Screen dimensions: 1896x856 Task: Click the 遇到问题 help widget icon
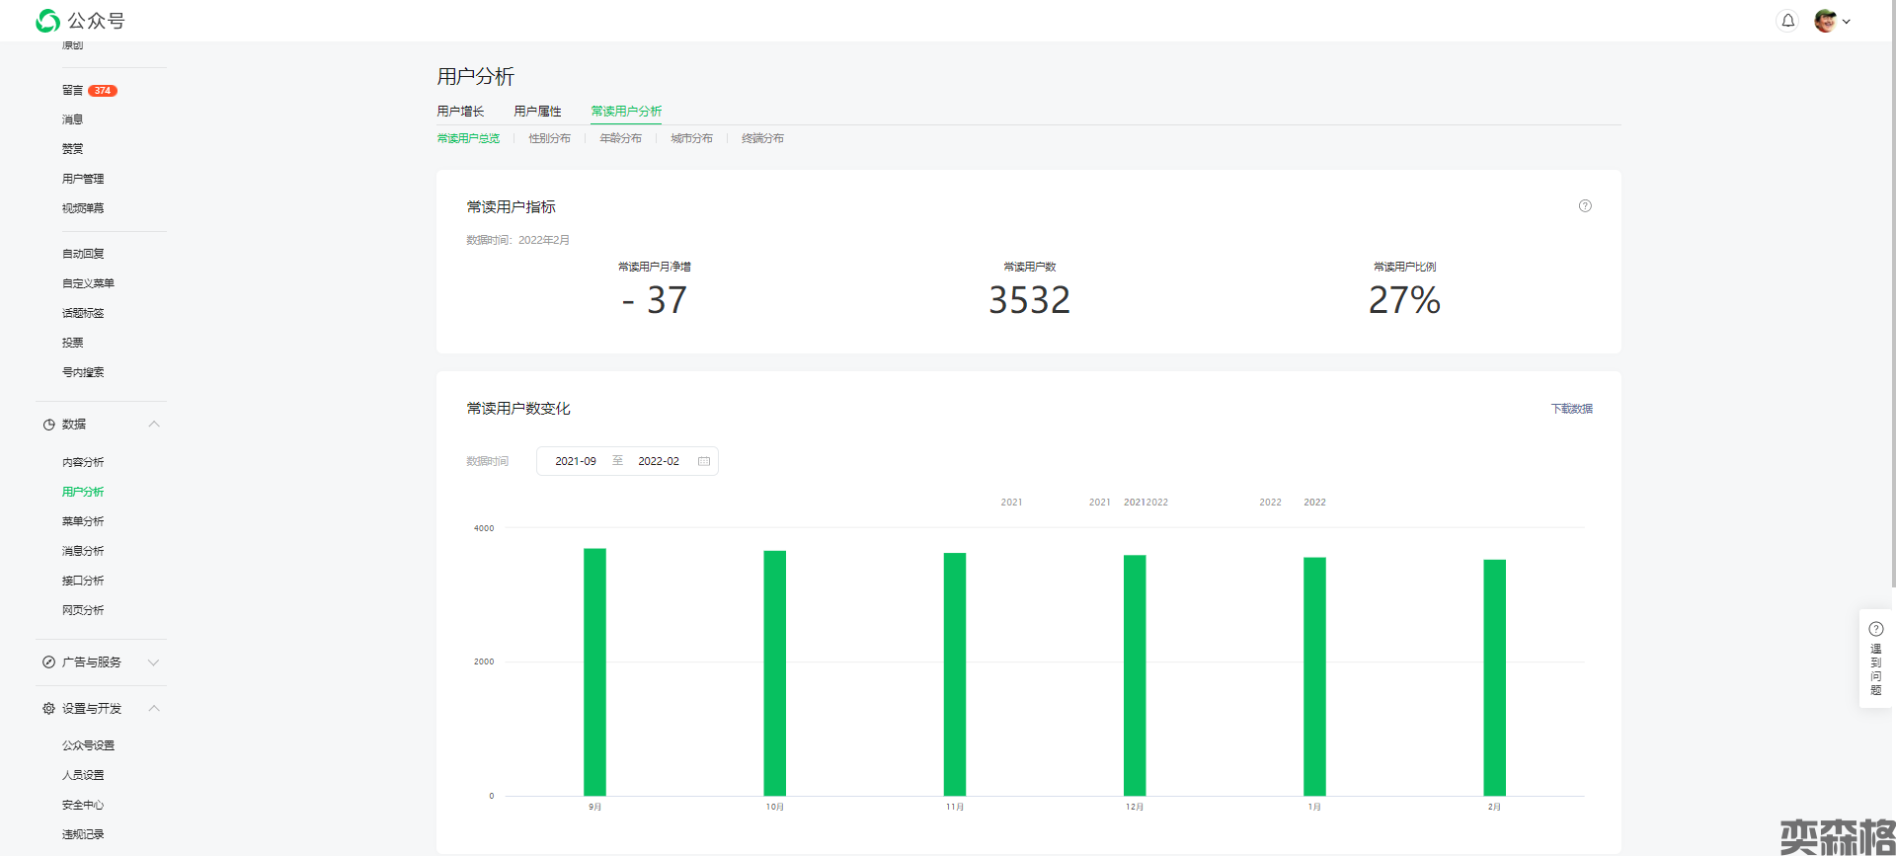pos(1876,629)
